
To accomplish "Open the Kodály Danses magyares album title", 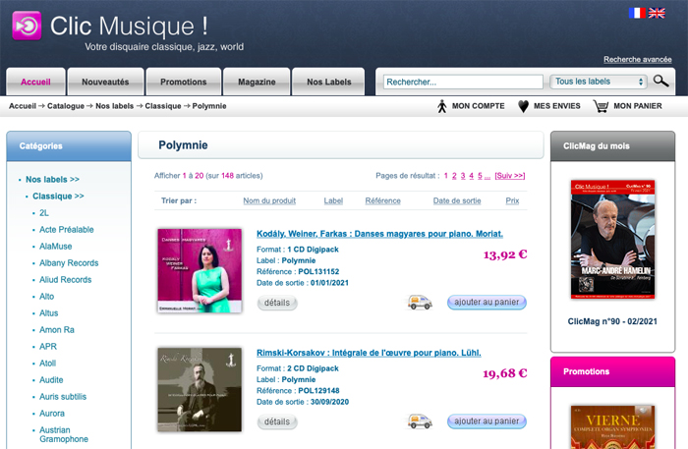I will (379, 234).
